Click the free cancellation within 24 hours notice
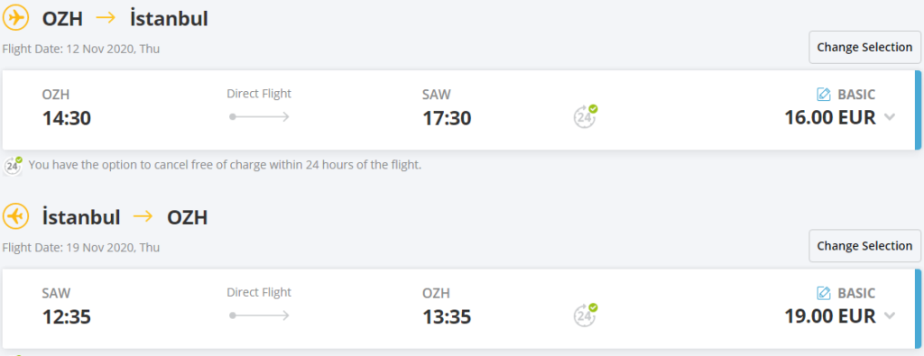The height and width of the screenshot is (356, 924). pyautogui.click(x=225, y=165)
